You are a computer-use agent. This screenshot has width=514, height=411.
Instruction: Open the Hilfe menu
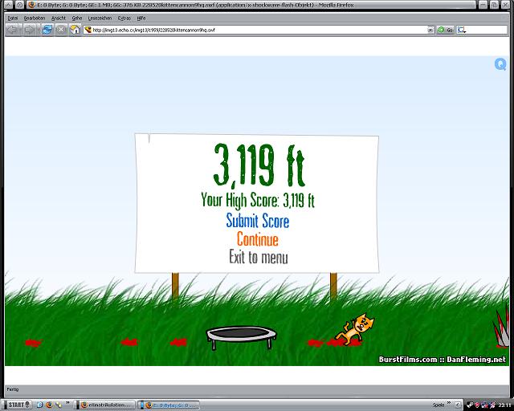click(x=141, y=17)
